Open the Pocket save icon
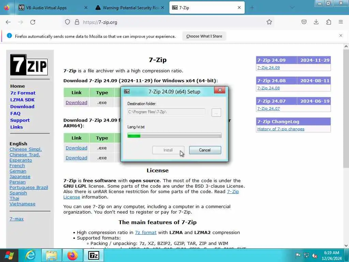Image resolution: width=349 pixels, height=262 pixels. [304, 22]
